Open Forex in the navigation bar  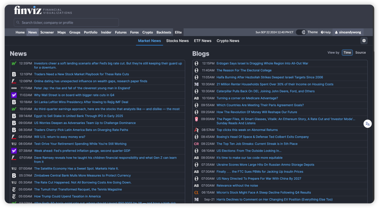(x=134, y=32)
